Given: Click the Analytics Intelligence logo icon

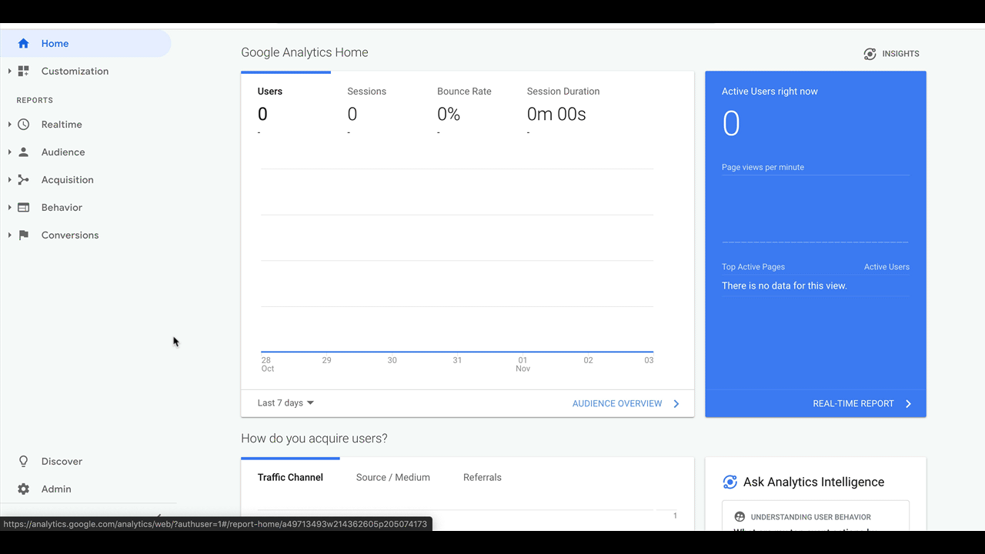Looking at the screenshot, I should pyautogui.click(x=730, y=482).
